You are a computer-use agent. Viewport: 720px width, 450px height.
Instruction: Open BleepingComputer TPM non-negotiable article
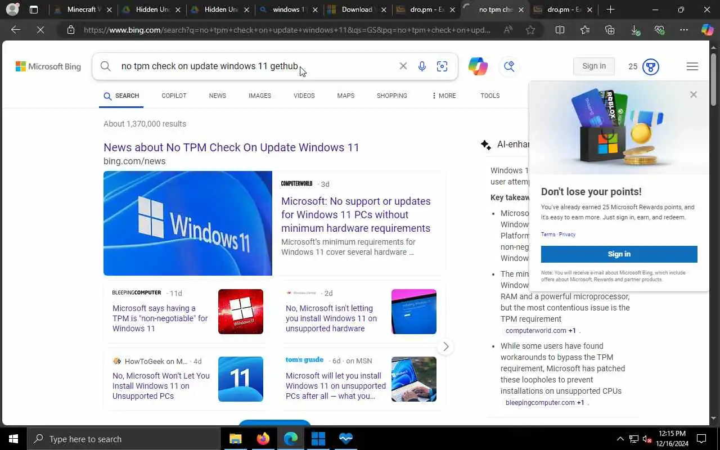coord(160,318)
